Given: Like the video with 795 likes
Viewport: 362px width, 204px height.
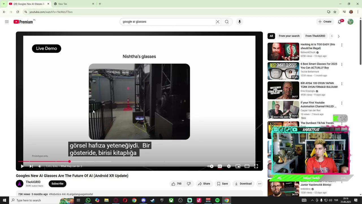Looking at the screenshot, I should pyautogui.click(x=176, y=184).
